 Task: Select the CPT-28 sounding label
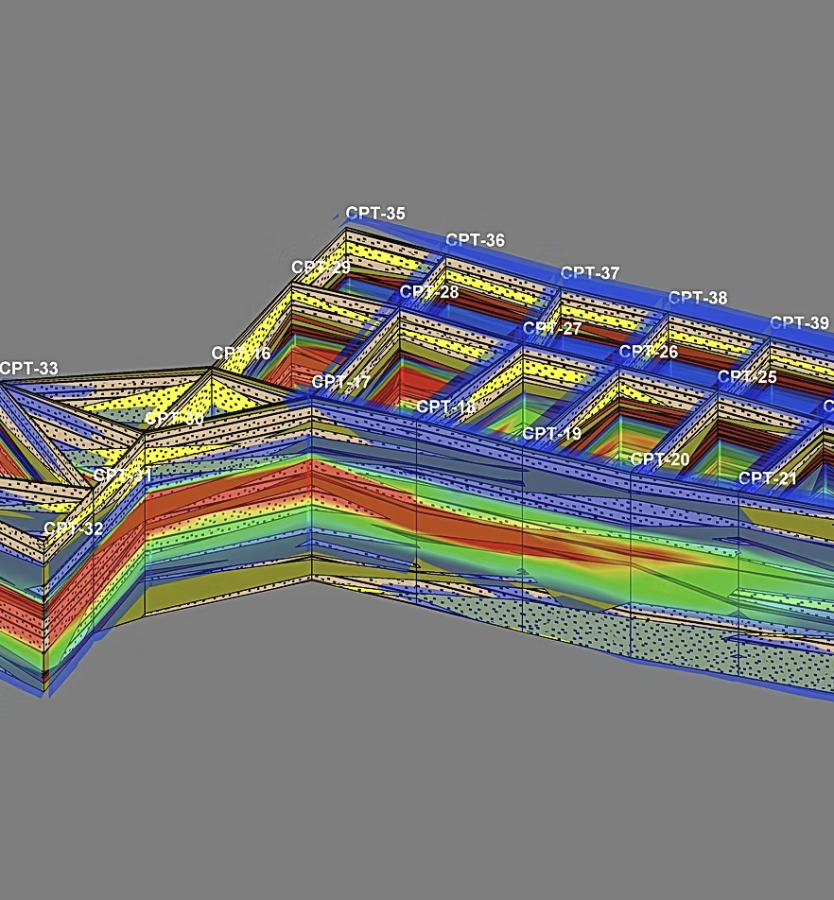coord(428,292)
